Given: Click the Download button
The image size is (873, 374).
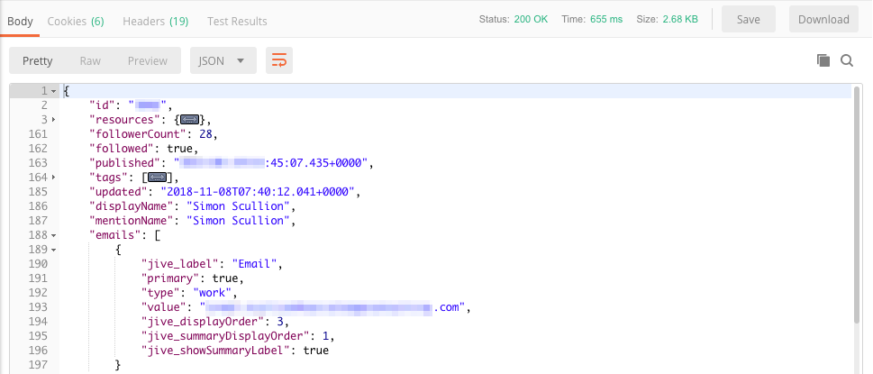Looking at the screenshot, I should pos(823,20).
